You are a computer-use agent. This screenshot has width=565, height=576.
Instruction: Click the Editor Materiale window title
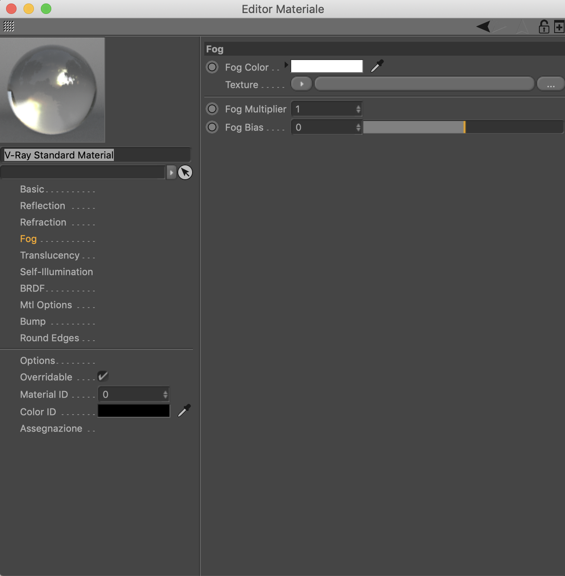(283, 9)
